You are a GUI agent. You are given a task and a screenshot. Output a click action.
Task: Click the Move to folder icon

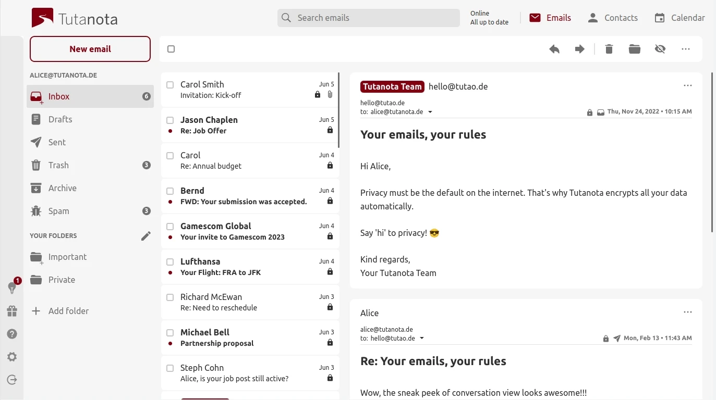point(634,49)
